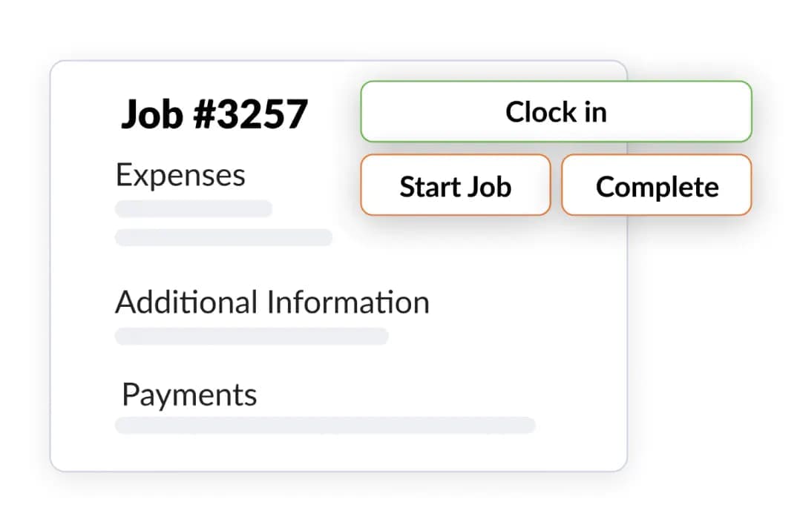Select the Job #3257 heading
Screen dimensions: 797x519
(214, 115)
